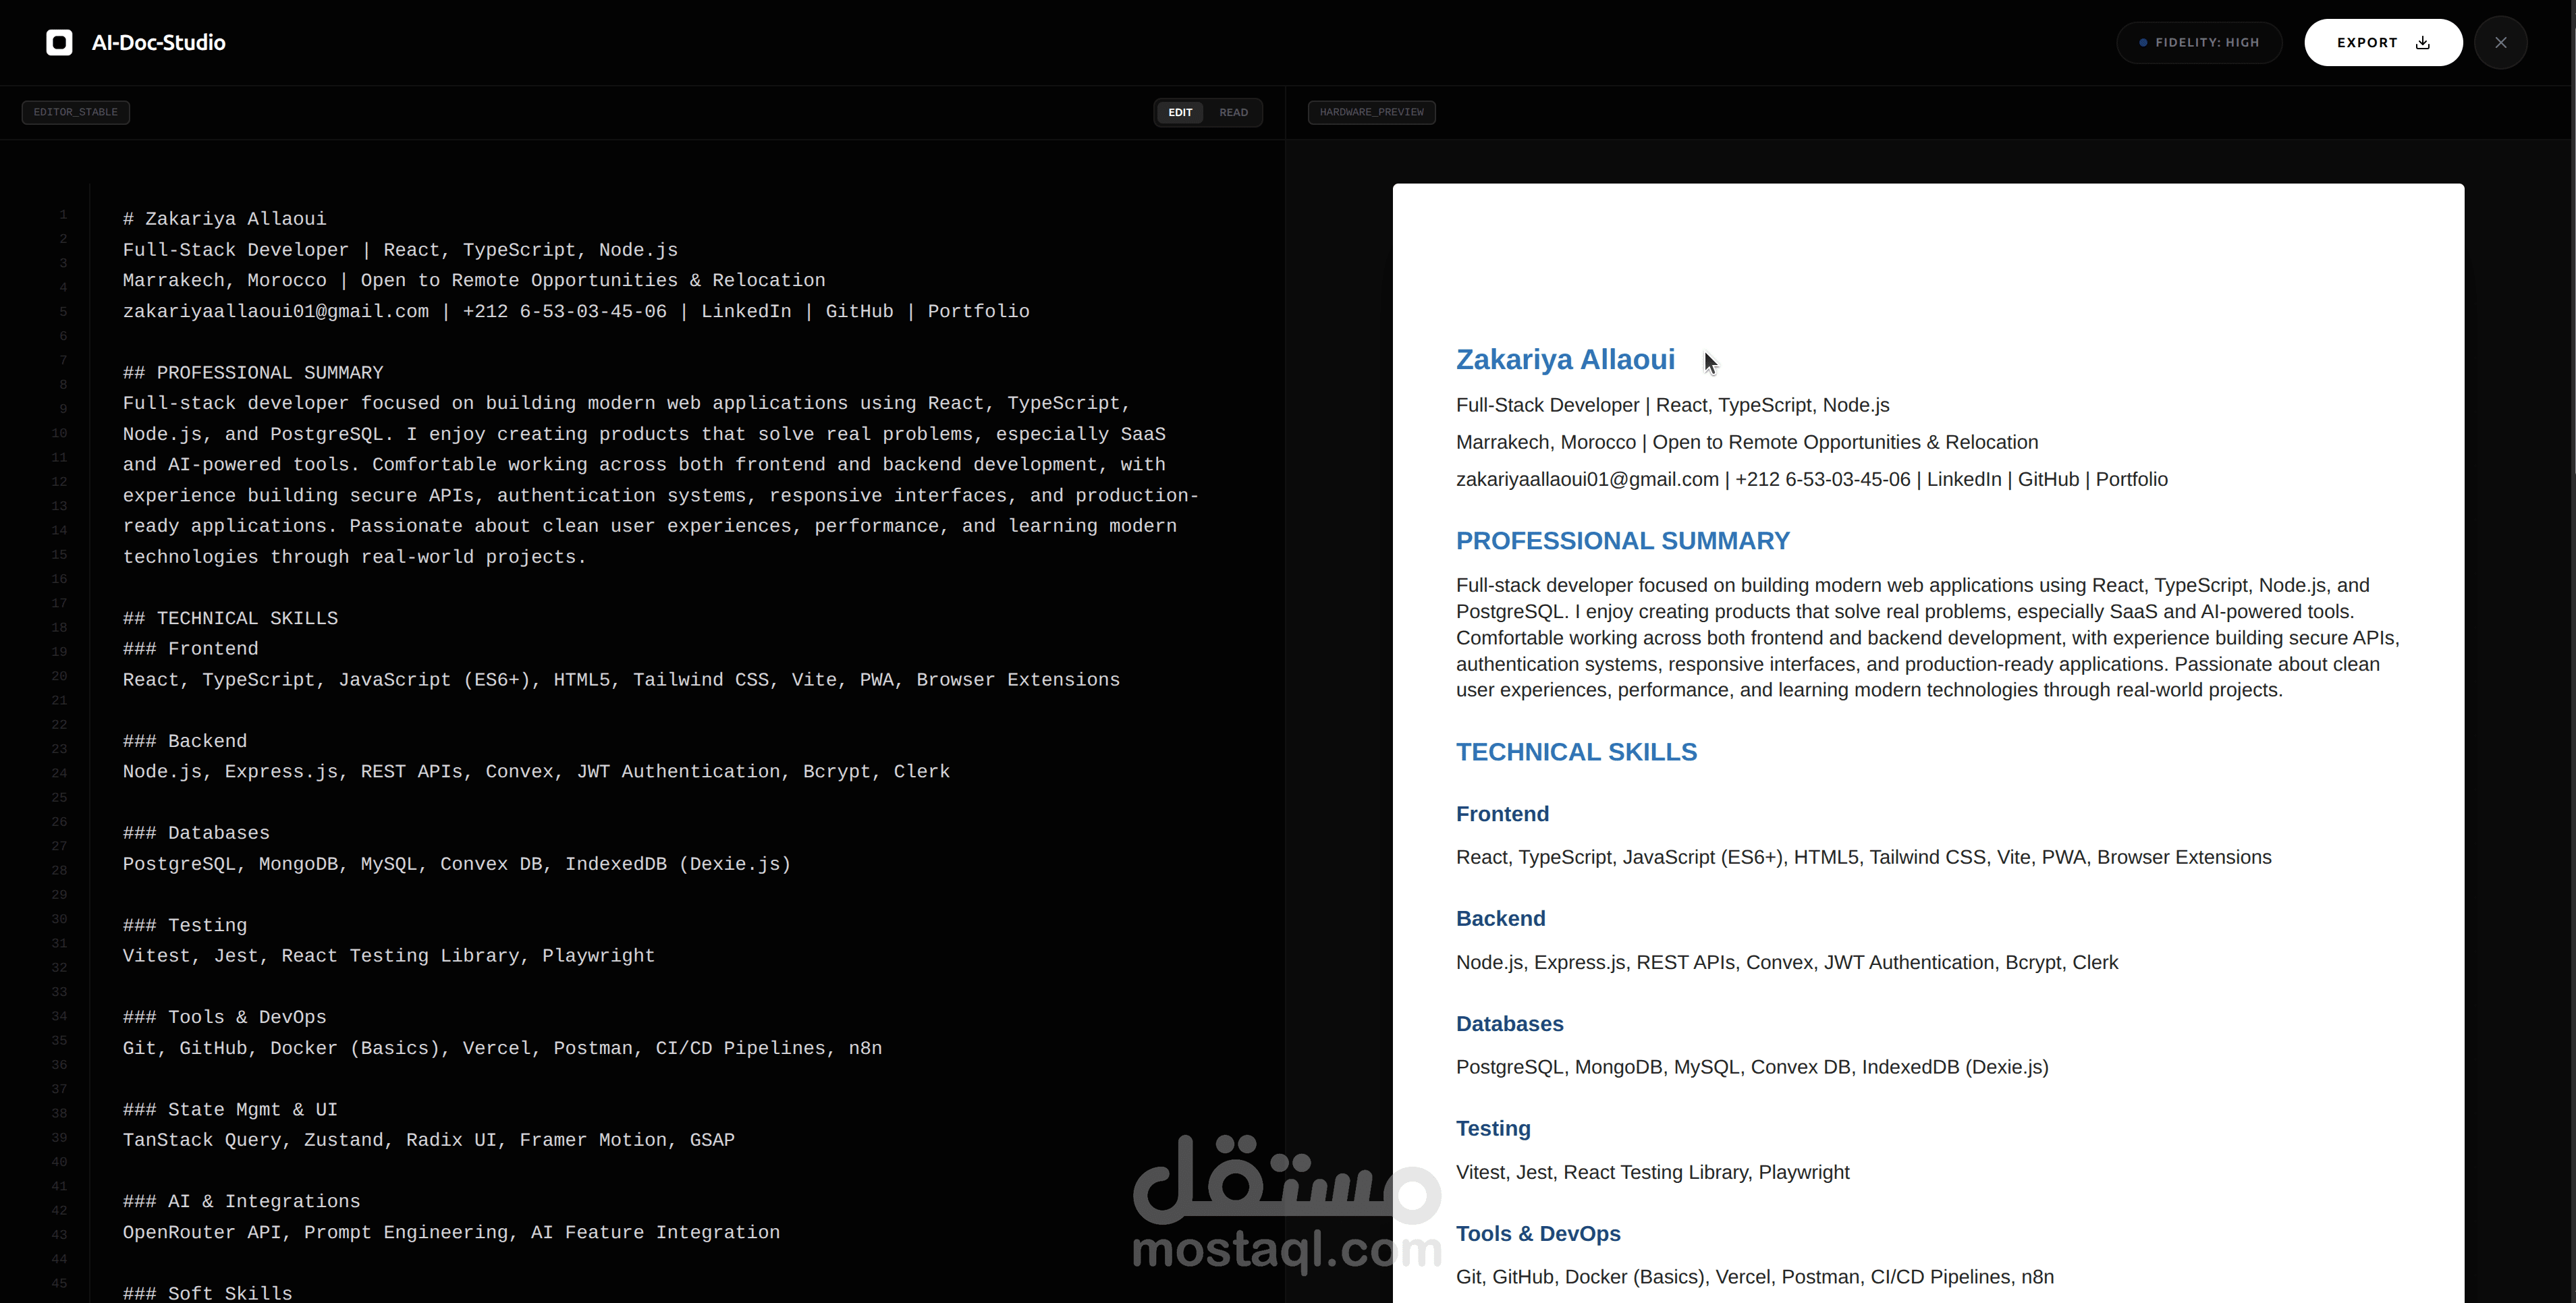
Task: Click the HARDWARE_PREVIEW badge
Action: 1371,112
